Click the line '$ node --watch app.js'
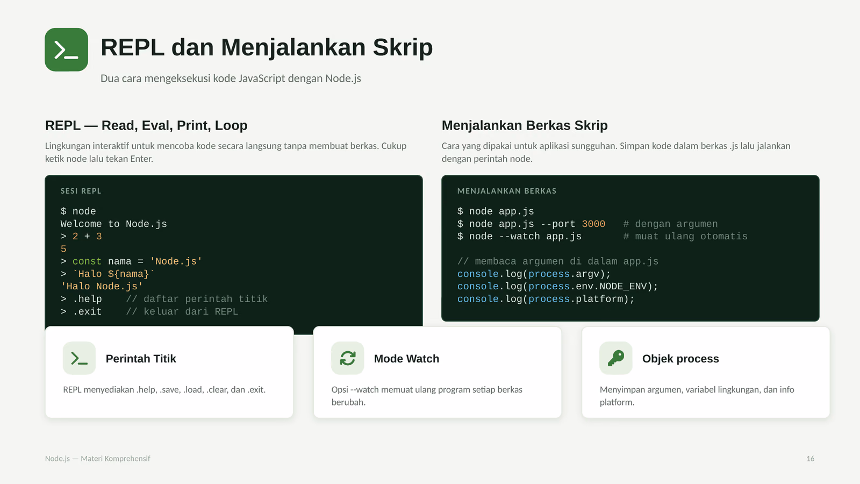The width and height of the screenshot is (860, 484). (519, 236)
